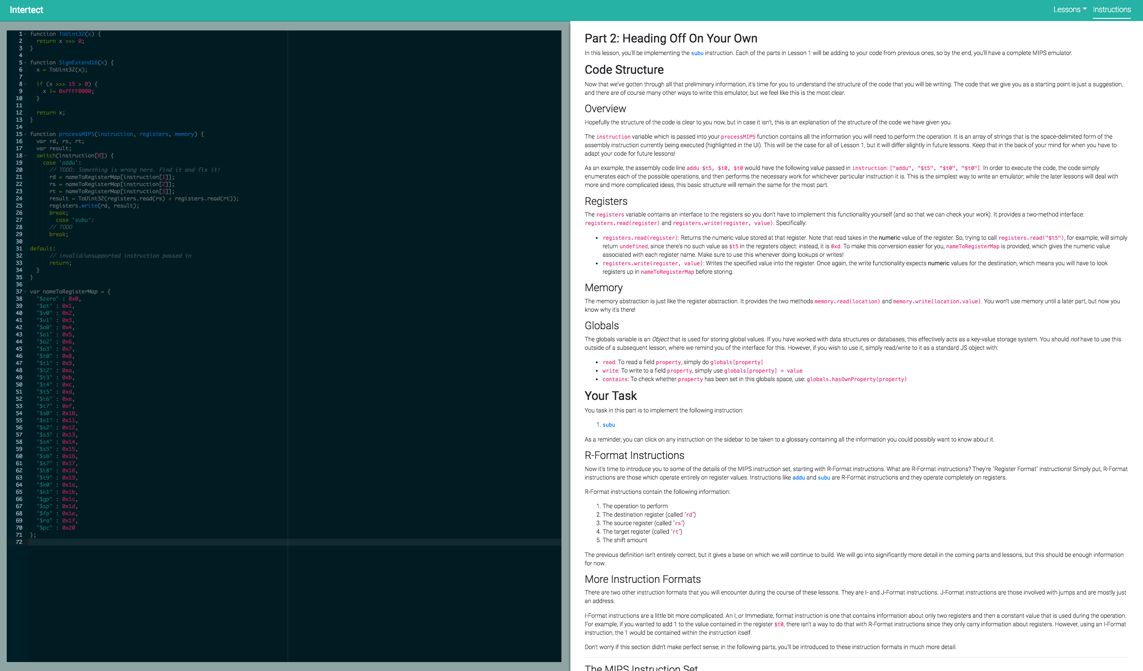Image resolution: width=1143 pixels, height=671 pixels.
Task: Collapse the processMIPS function fold arrow
Action: [x=25, y=134]
